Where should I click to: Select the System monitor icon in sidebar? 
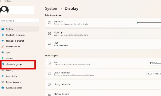tap(3, 29)
